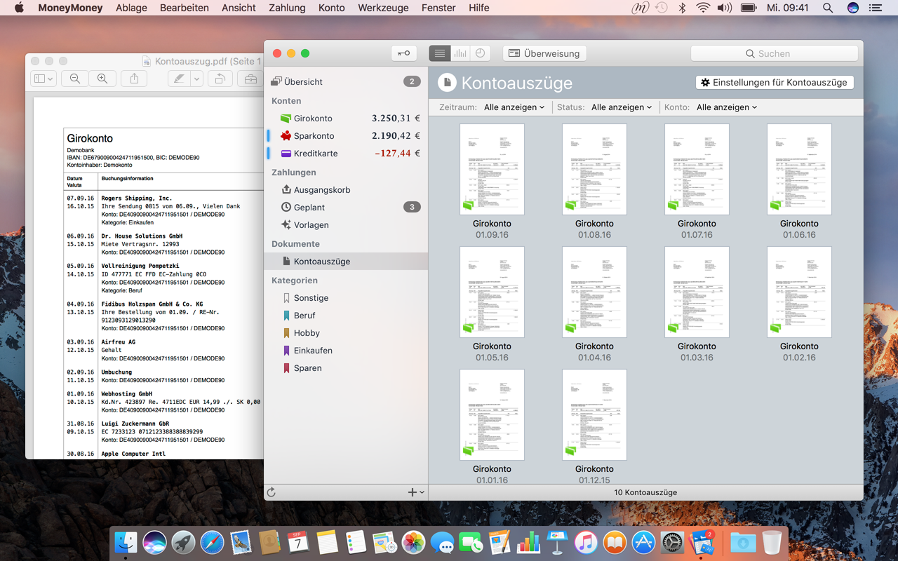Image resolution: width=898 pixels, height=561 pixels.
Task: Open the Girokonto statement dated 01.12.15
Action: 594,415
